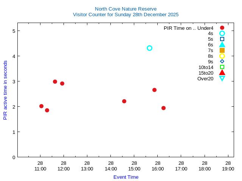The width and height of the screenshot is (242, 181).
Task: Select the Visitor Counter date subtitle
Action: (x=126, y=14)
